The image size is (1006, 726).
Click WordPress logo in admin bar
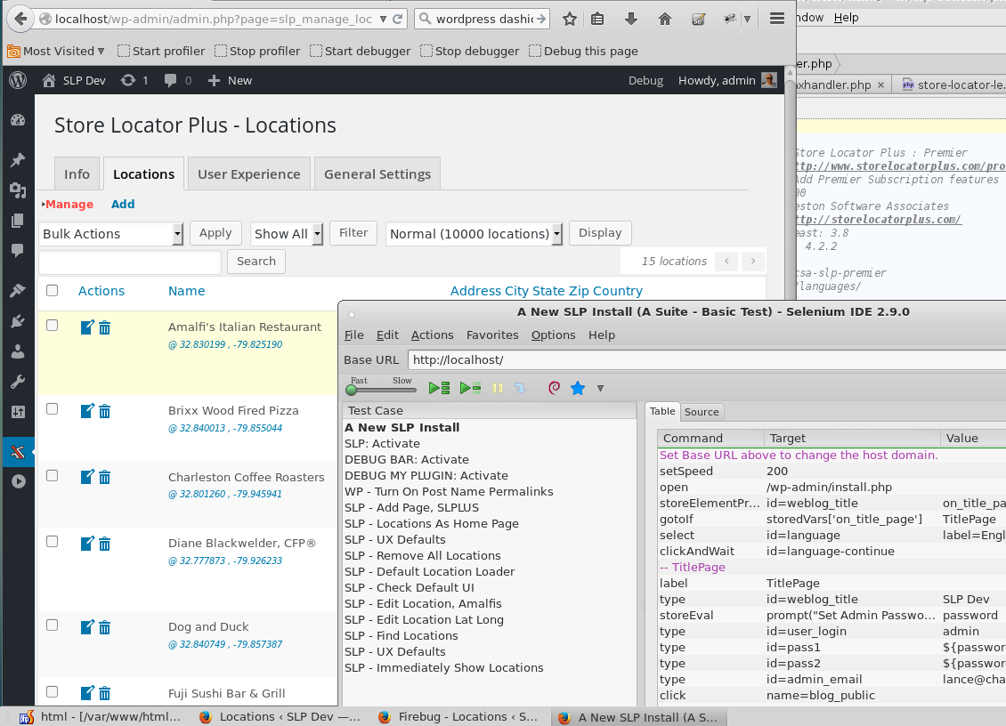pos(17,80)
